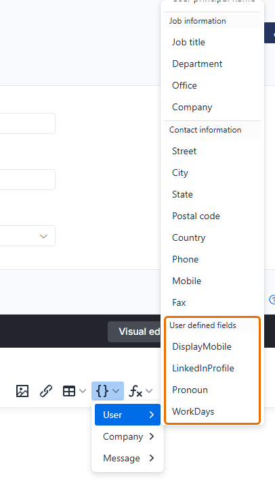Open the Message submenu entry

tap(127, 458)
